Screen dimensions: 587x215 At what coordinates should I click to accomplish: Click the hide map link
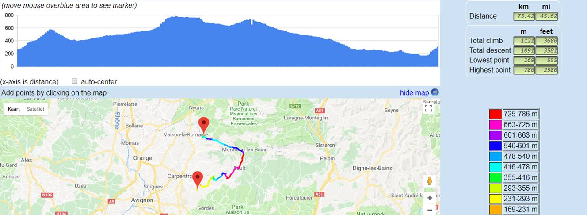point(414,92)
